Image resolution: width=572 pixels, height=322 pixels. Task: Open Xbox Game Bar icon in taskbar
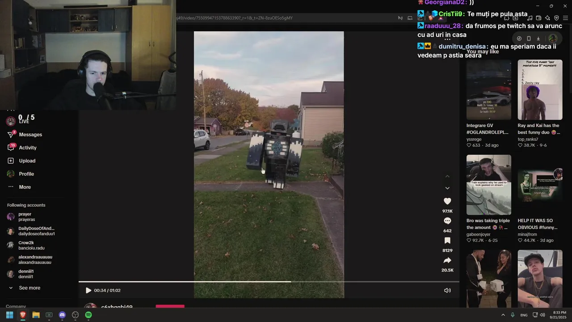[49, 315]
